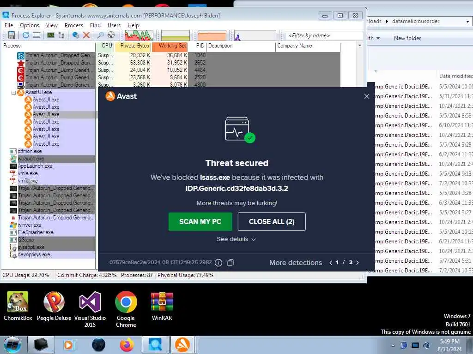This screenshot has height=354, width=473.
Task: Expand See details in Avast popup
Action: click(236, 239)
